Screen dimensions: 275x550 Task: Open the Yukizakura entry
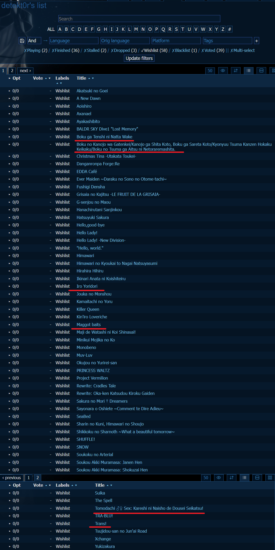pyautogui.click(x=105, y=546)
